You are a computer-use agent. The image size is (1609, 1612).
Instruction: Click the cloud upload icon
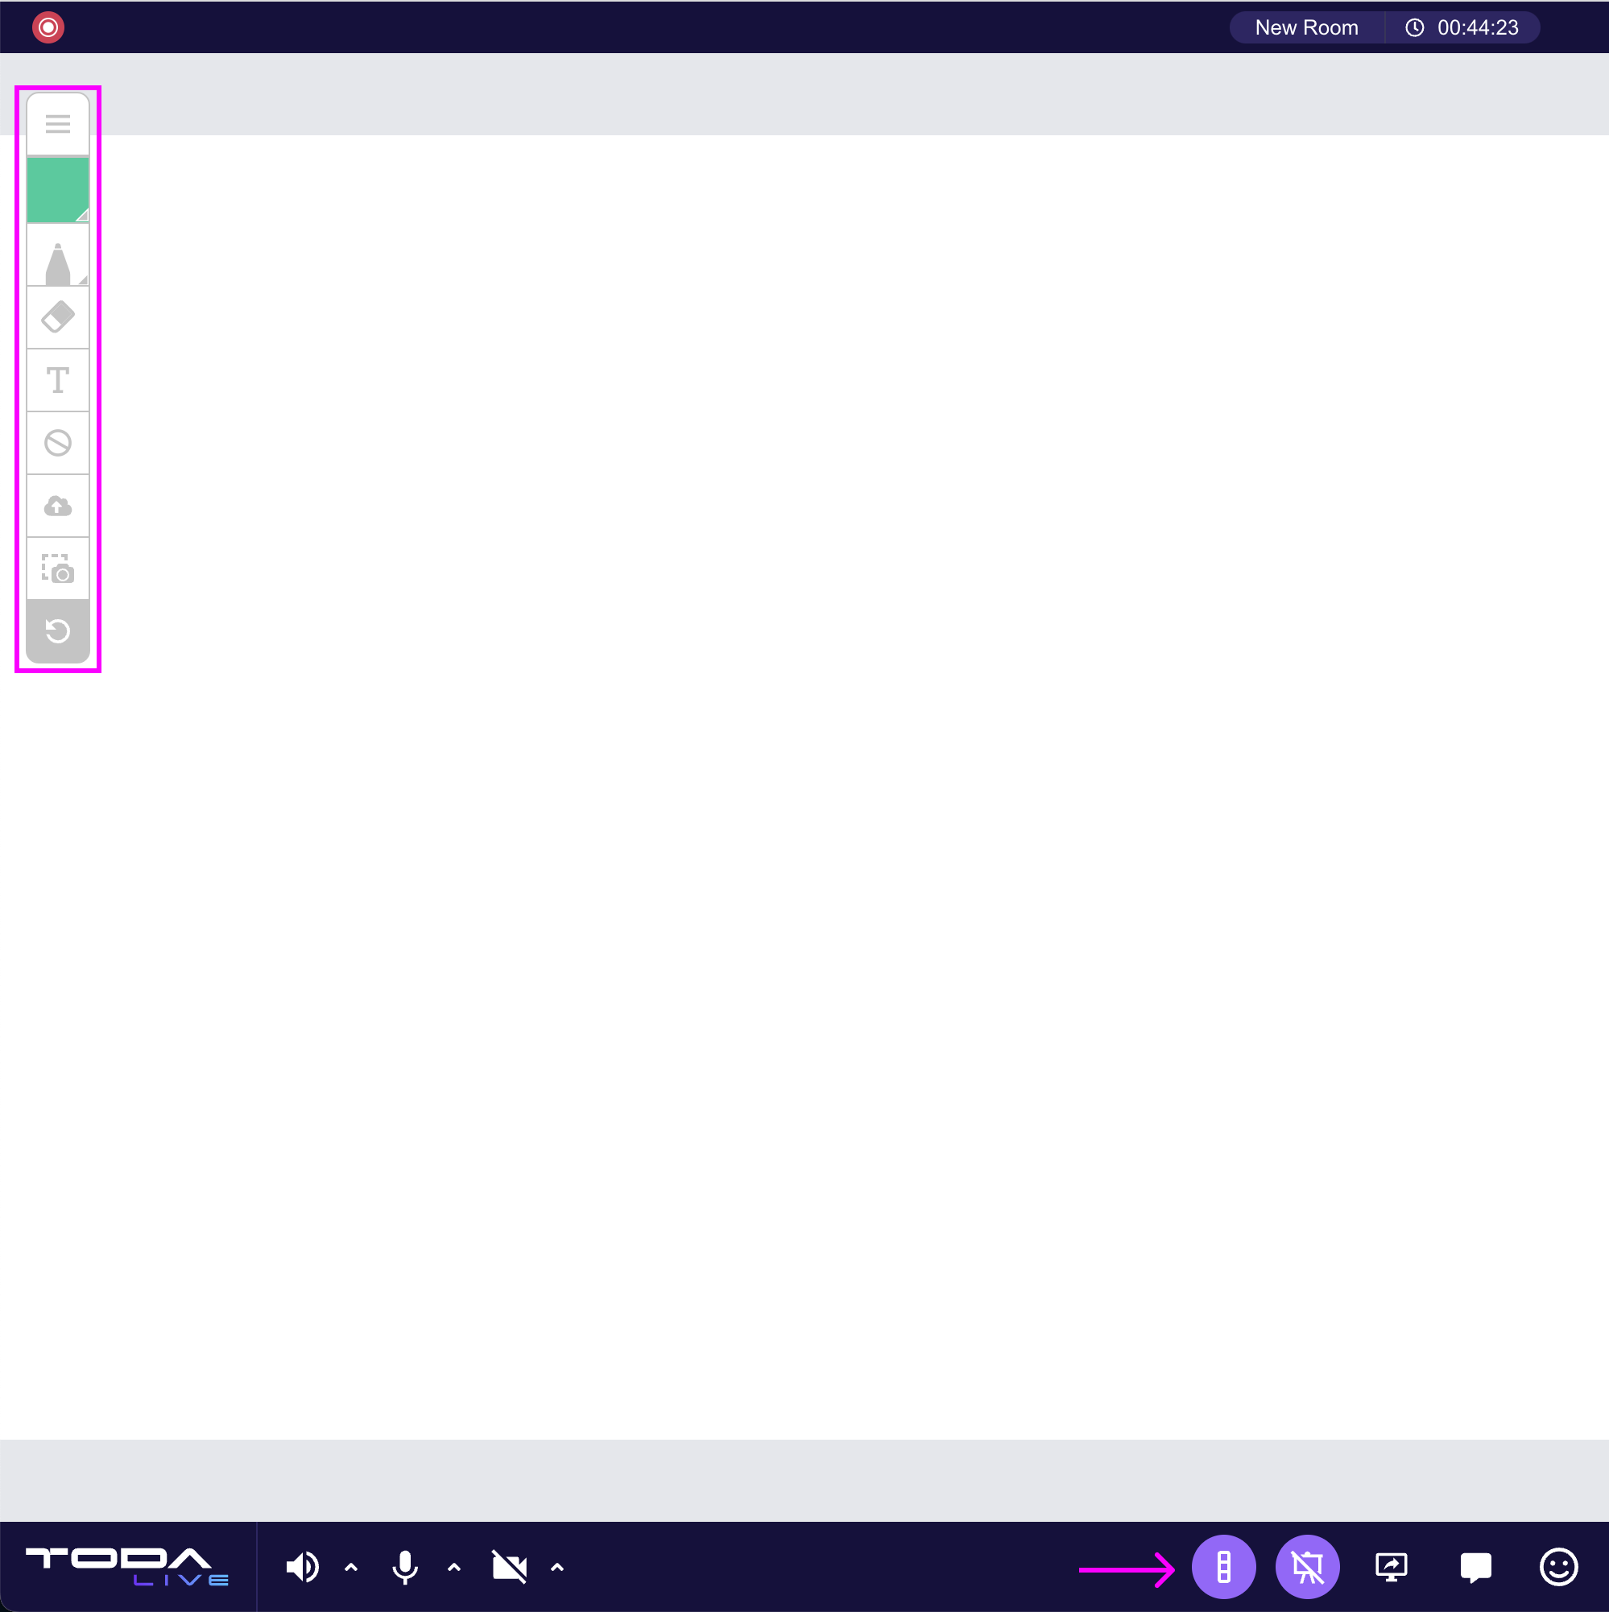point(58,506)
